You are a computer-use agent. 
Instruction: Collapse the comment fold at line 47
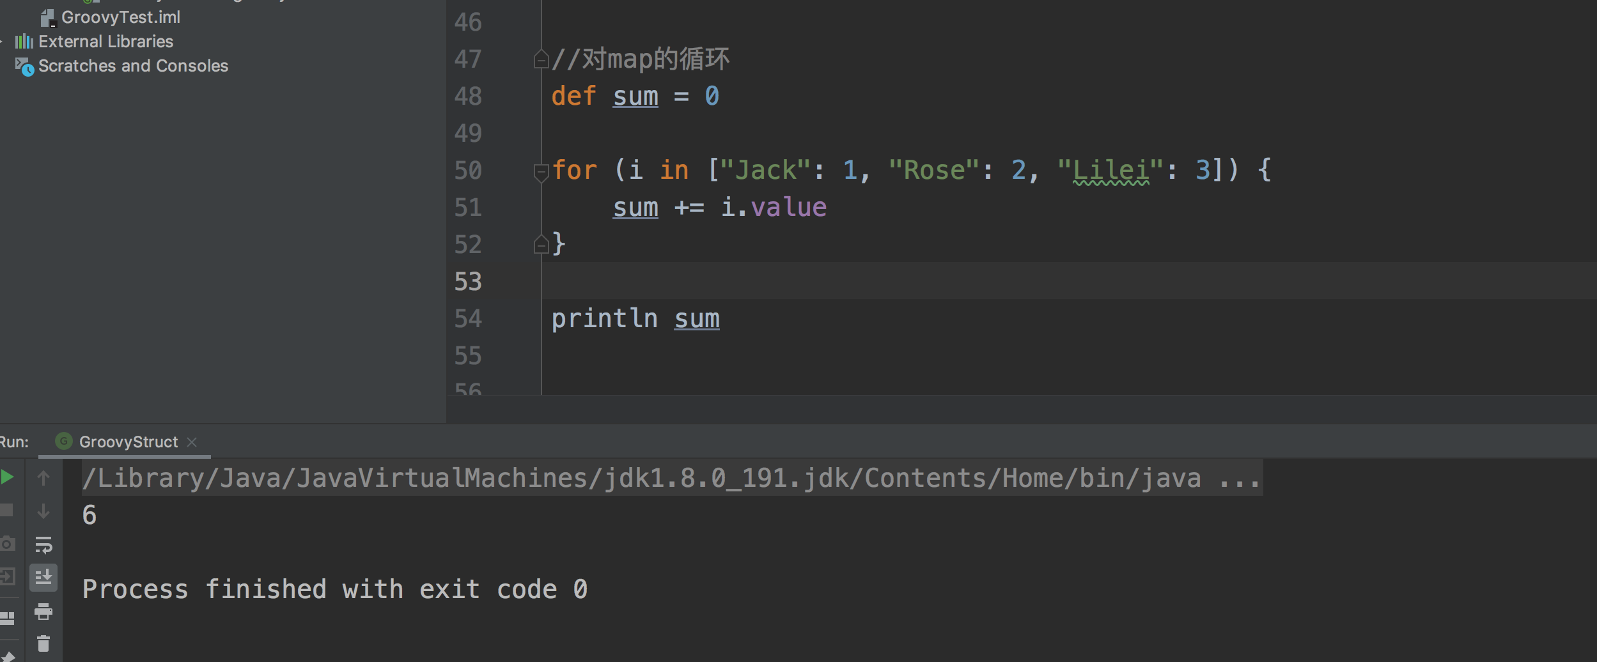(x=541, y=59)
